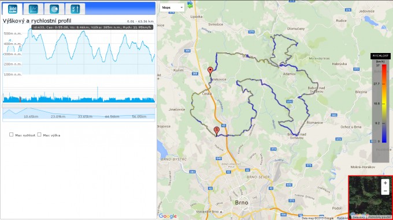Click the Ochoz u Brna label

[x=351, y=127]
